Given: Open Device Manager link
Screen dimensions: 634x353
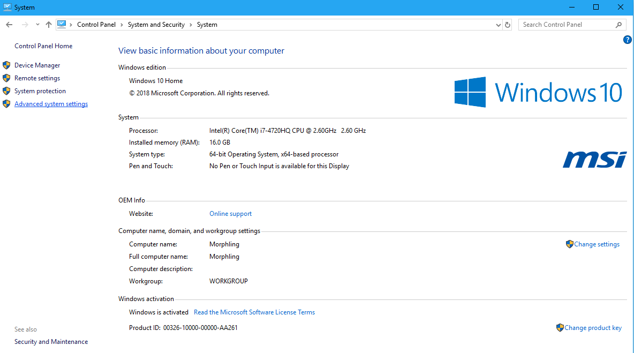Looking at the screenshot, I should pyautogui.click(x=37, y=65).
